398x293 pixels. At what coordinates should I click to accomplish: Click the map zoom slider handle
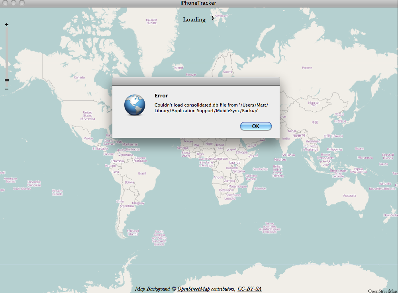click(x=7, y=80)
